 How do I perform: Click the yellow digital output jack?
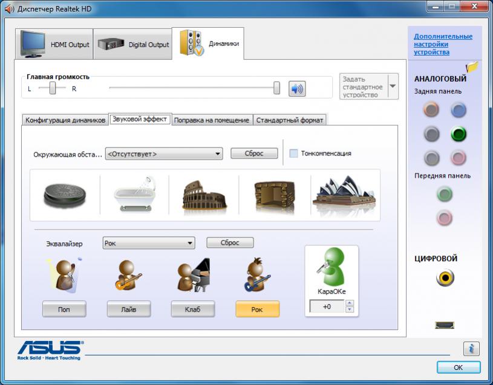point(445,278)
